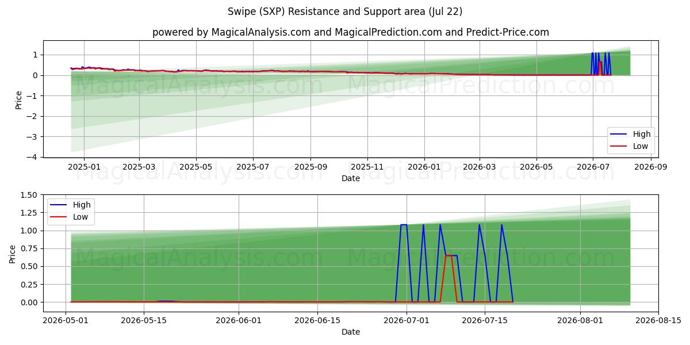Click the bottom chart 'Price' axis label
The width and height of the screenshot is (690, 345).
click(x=13, y=254)
